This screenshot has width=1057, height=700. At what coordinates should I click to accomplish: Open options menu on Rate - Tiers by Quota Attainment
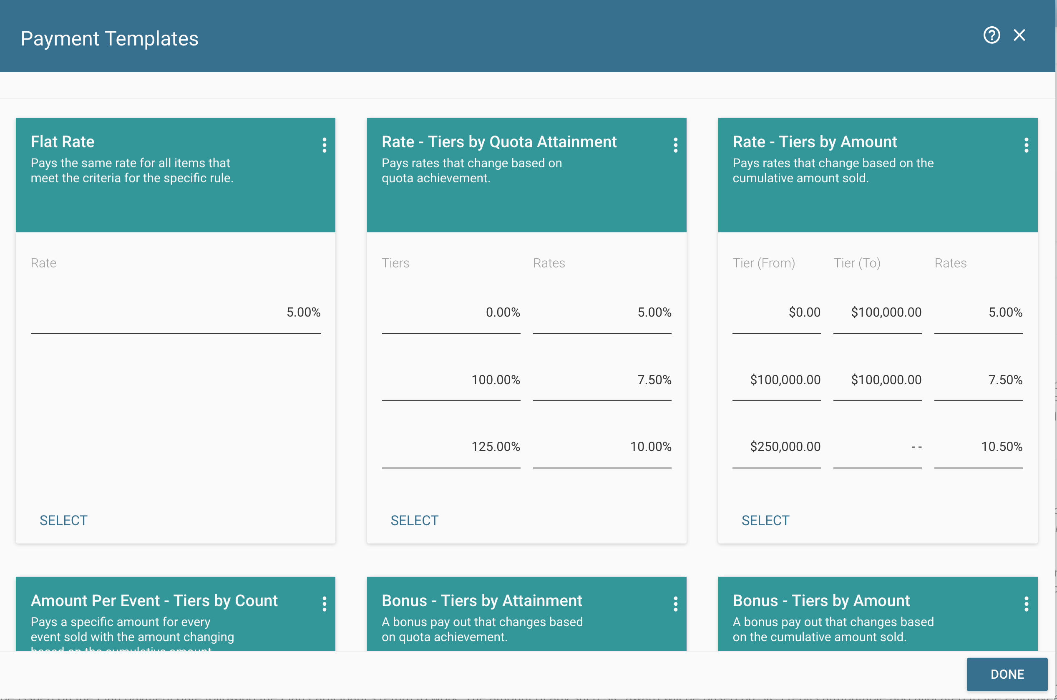(x=675, y=145)
